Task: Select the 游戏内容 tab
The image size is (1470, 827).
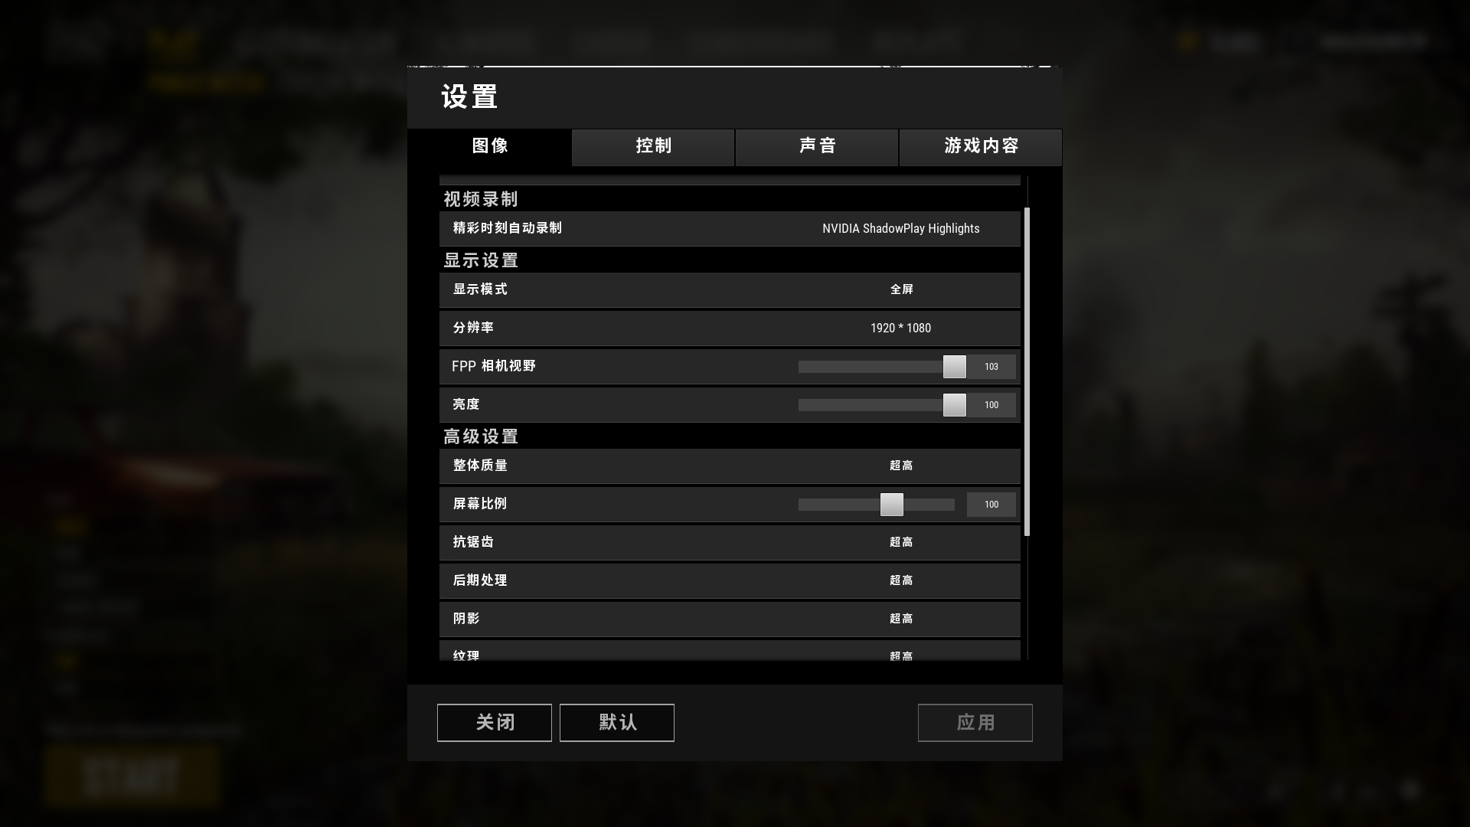Action: point(981,147)
